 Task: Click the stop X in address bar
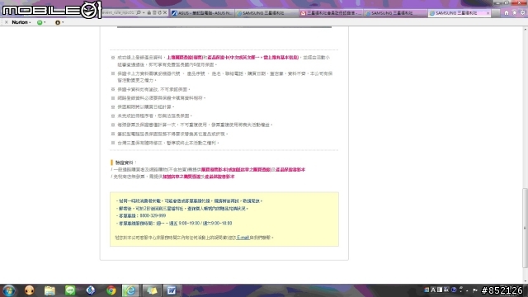click(165, 13)
